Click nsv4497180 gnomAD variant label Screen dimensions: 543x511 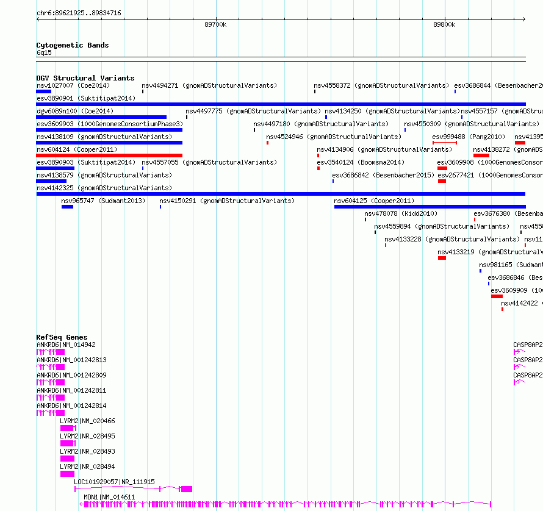(321, 124)
